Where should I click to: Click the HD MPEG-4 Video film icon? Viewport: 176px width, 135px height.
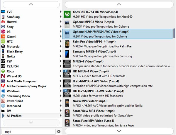click(67, 74)
